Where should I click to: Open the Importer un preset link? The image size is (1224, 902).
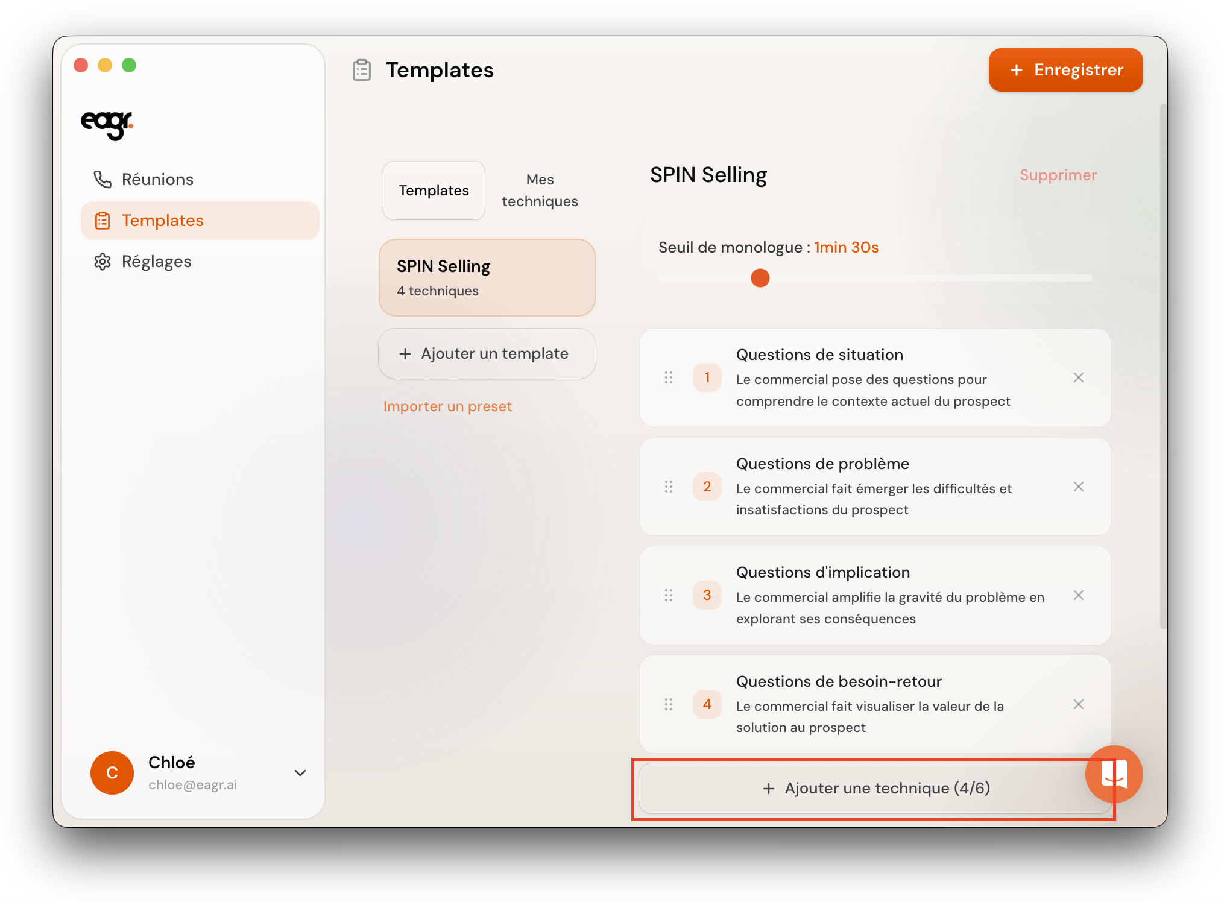click(x=447, y=406)
